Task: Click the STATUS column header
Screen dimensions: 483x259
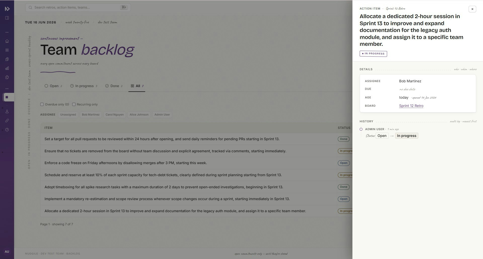Action: pyautogui.click(x=344, y=128)
